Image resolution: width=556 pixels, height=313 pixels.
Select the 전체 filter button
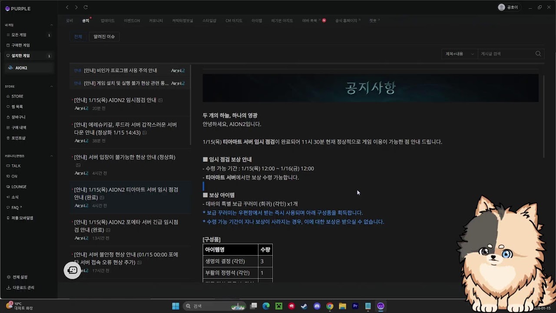click(78, 37)
